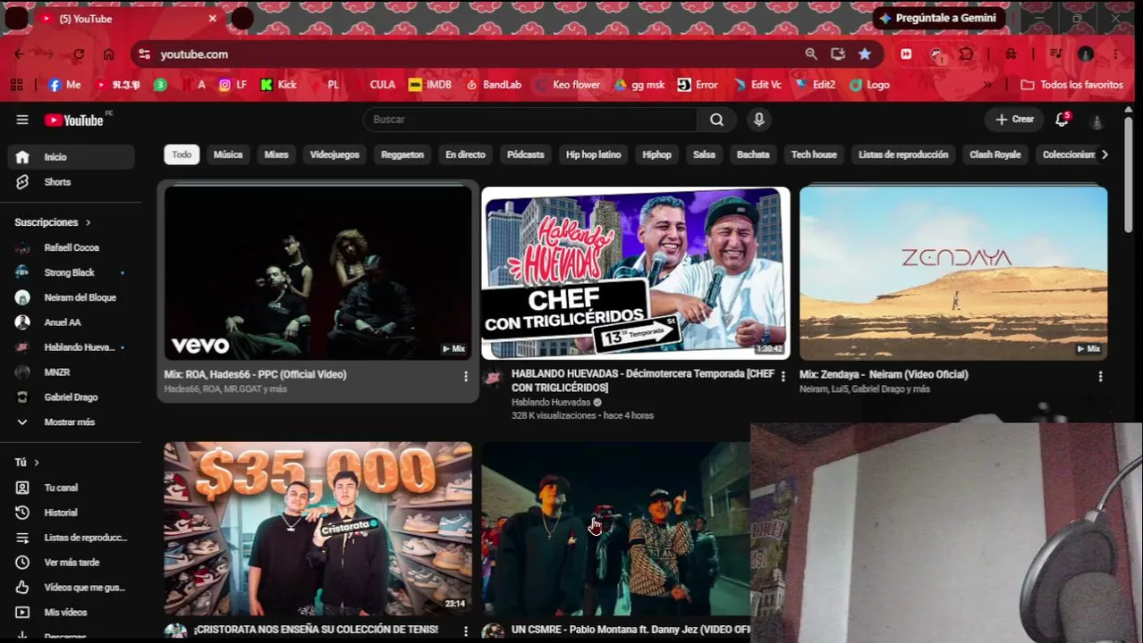
Task: Show more filter chips with right arrow
Action: (x=1105, y=154)
